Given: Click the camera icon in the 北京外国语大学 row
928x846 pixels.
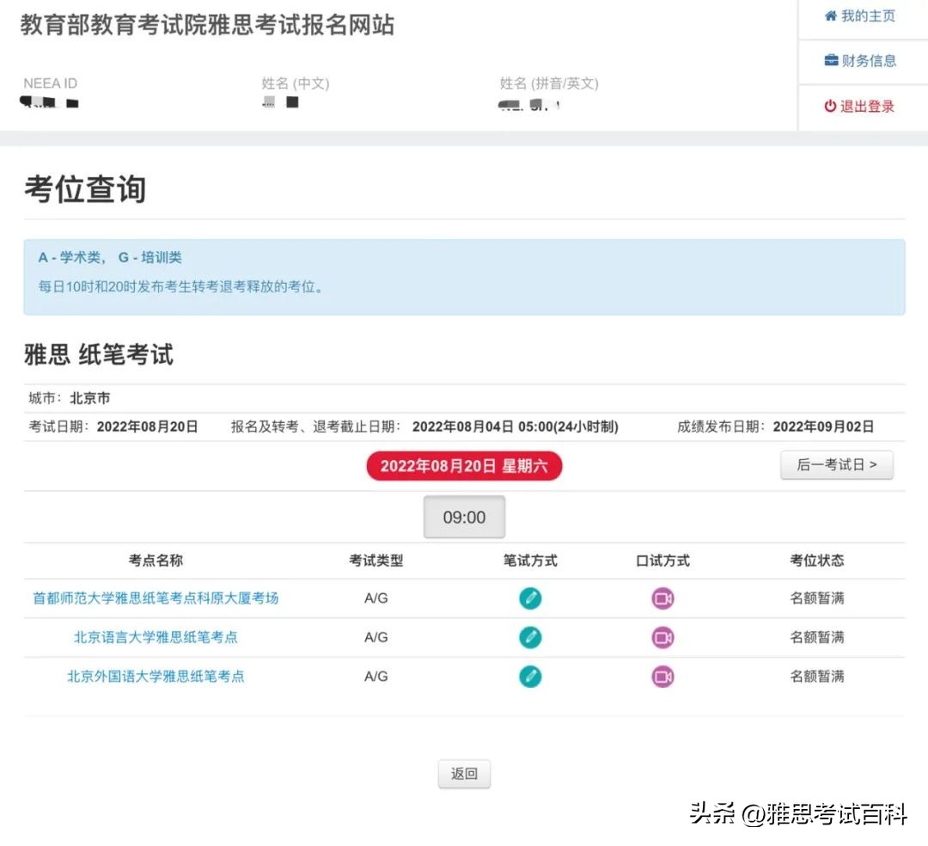Looking at the screenshot, I should [662, 677].
